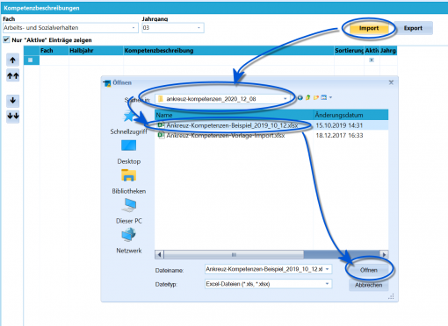Select the row selector box in first grid row

30,60
